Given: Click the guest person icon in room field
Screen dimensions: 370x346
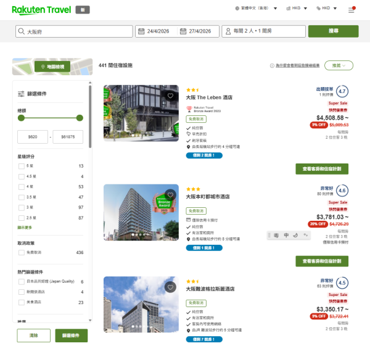Looking at the screenshot, I should [228, 31].
